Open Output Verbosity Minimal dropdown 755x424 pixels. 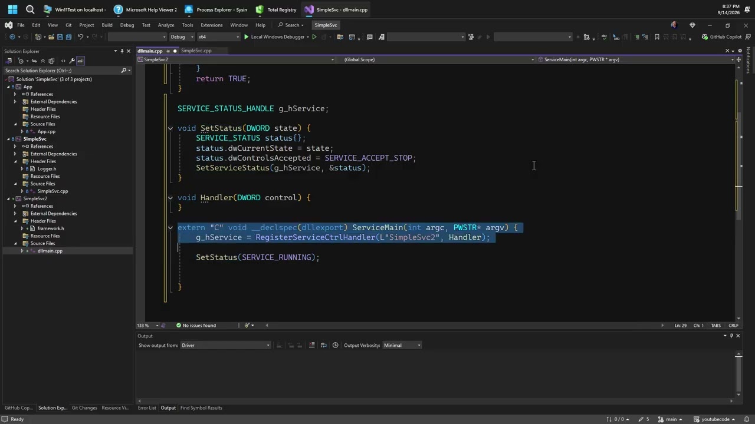click(402, 345)
